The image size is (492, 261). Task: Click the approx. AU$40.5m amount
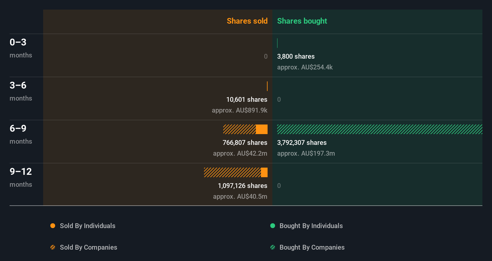point(240,196)
